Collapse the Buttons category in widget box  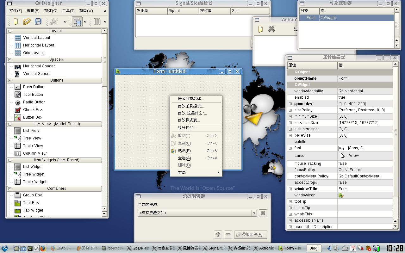pyautogui.click(x=9, y=80)
